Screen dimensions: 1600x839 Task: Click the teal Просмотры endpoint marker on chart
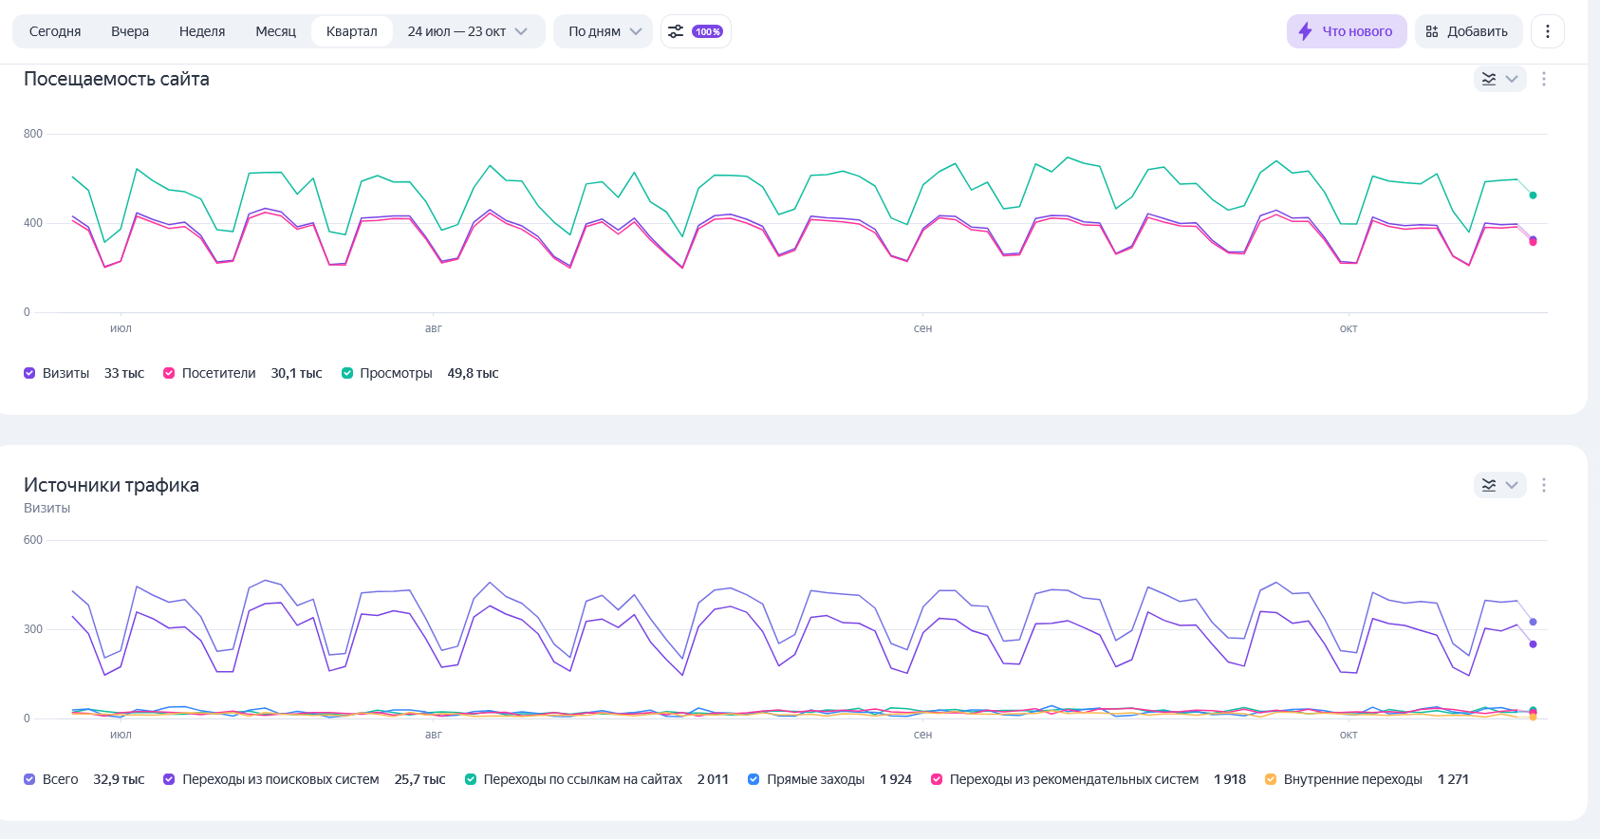coord(1533,196)
